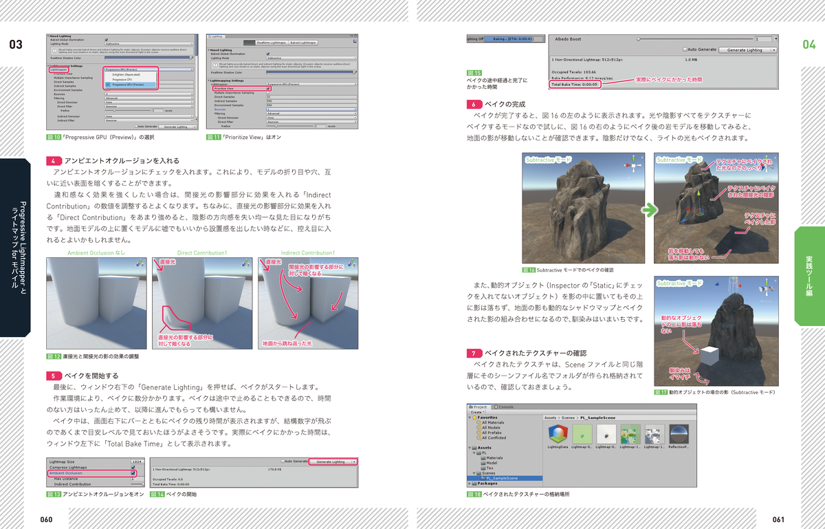The image size is (825, 529).
Task: Toggle Baked Global Illumination in figure 10
Action: point(107,40)
